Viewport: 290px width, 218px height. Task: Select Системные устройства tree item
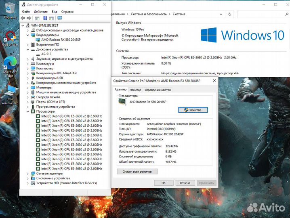(x=53, y=178)
